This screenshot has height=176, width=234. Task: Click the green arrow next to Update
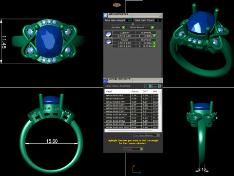coord(123,27)
